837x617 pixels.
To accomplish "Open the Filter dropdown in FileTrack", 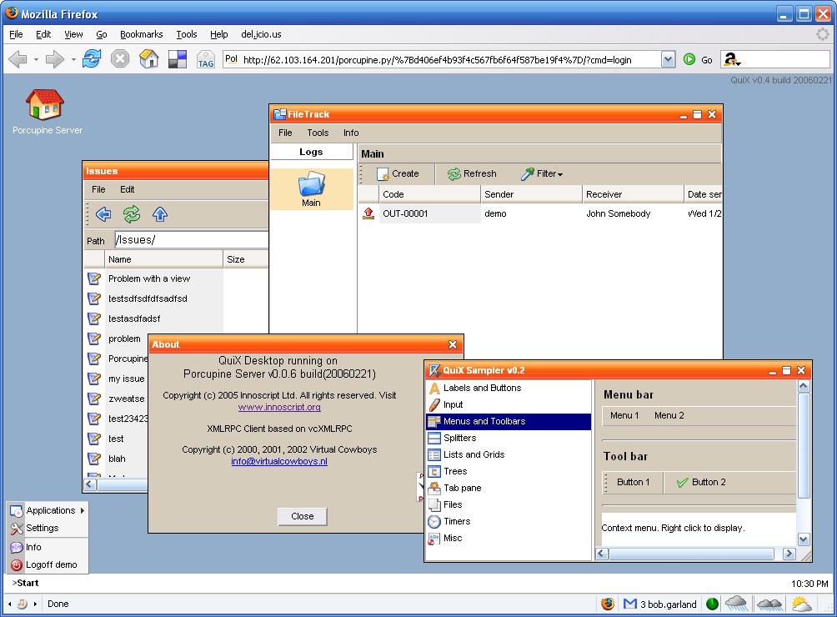I will point(542,174).
